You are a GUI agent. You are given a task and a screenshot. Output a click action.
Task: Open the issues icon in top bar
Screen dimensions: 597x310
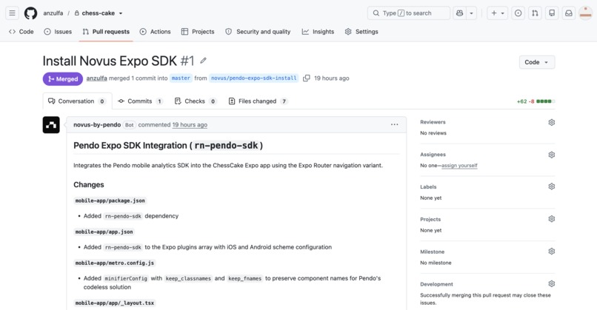(518, 13)
